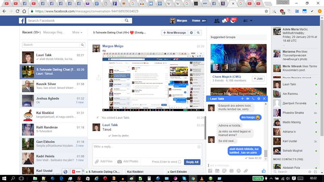
Task: Open camera icon in Lauri Takk chat
Action: pyautogui.click(x=217, y=171)
